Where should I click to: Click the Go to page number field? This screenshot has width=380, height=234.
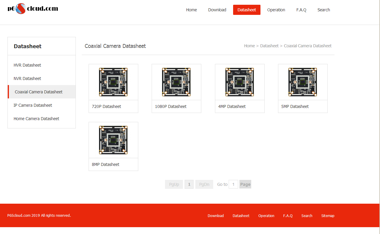(x=233, y=184)
